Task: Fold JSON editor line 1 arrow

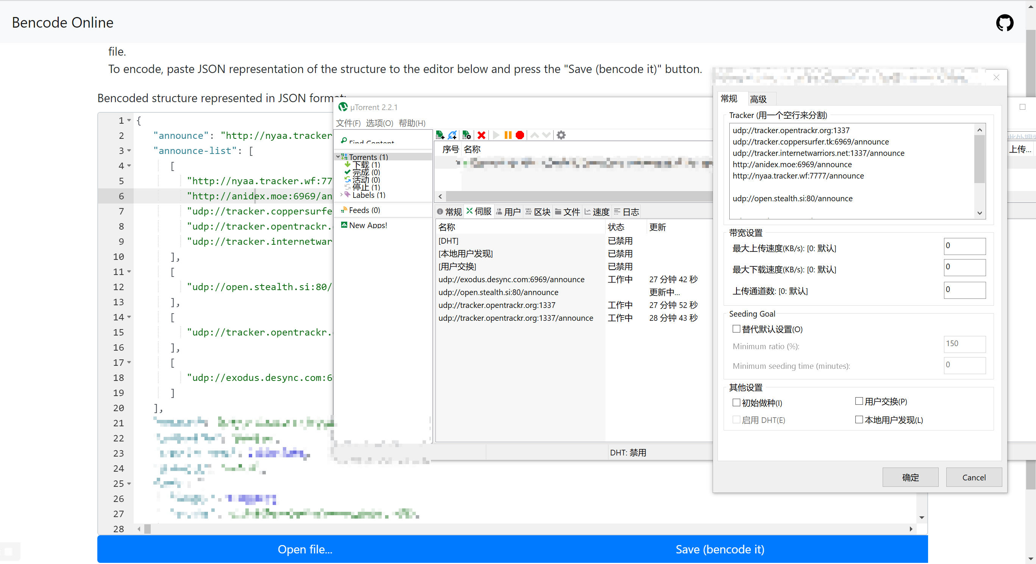Action: point(129,120)
